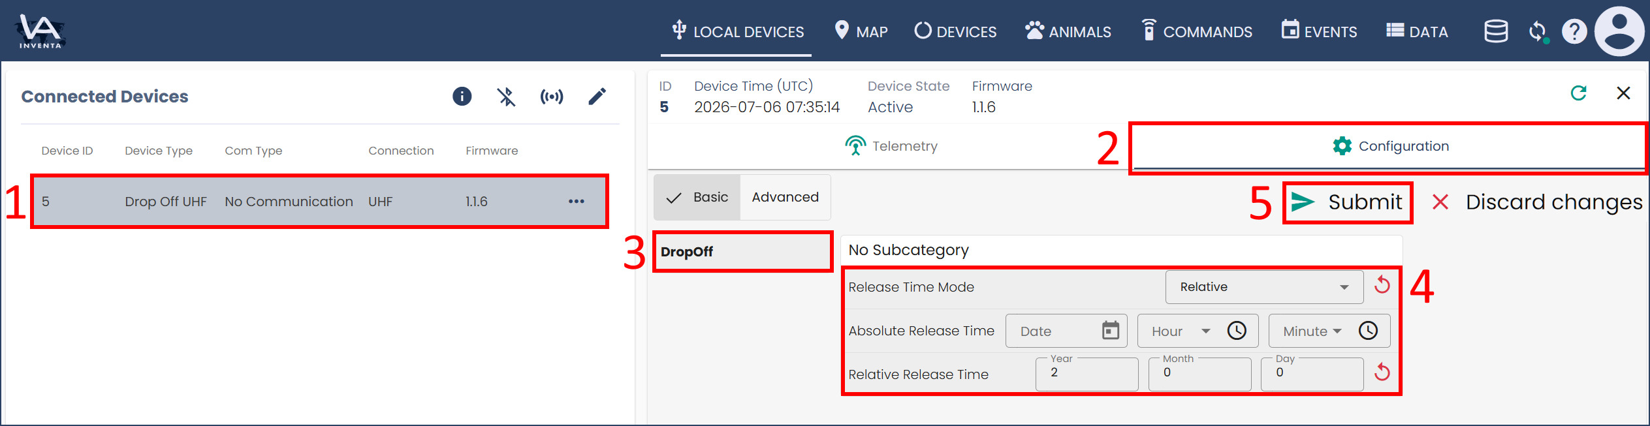
Task: Select the Basic configuration toggle
Action: point(697,197)
